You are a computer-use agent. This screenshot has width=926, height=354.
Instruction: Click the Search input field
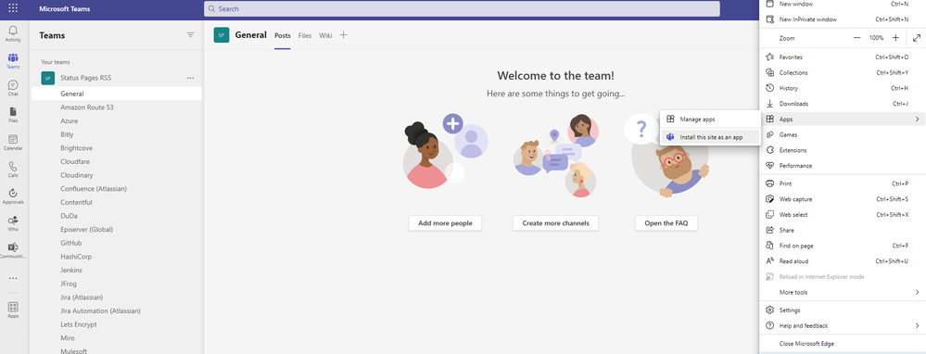tap(462, 9)
